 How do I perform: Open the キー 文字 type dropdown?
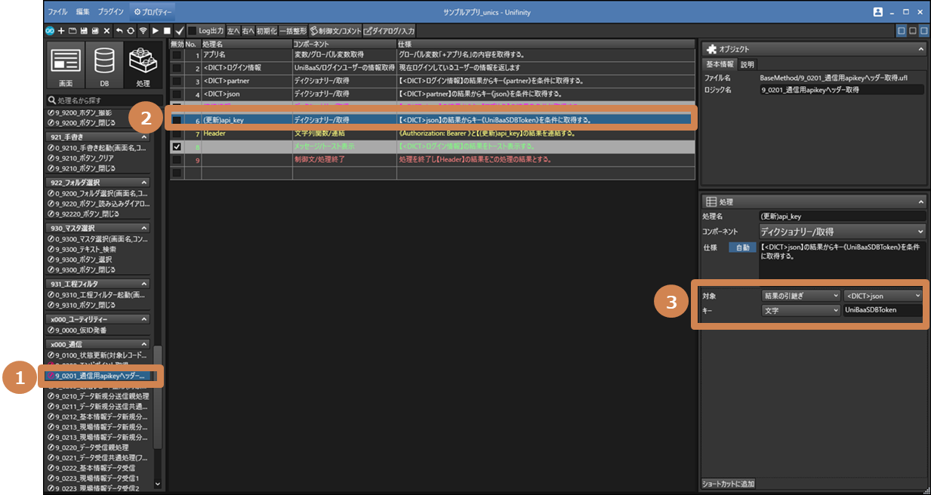click(x=800, y=310)
